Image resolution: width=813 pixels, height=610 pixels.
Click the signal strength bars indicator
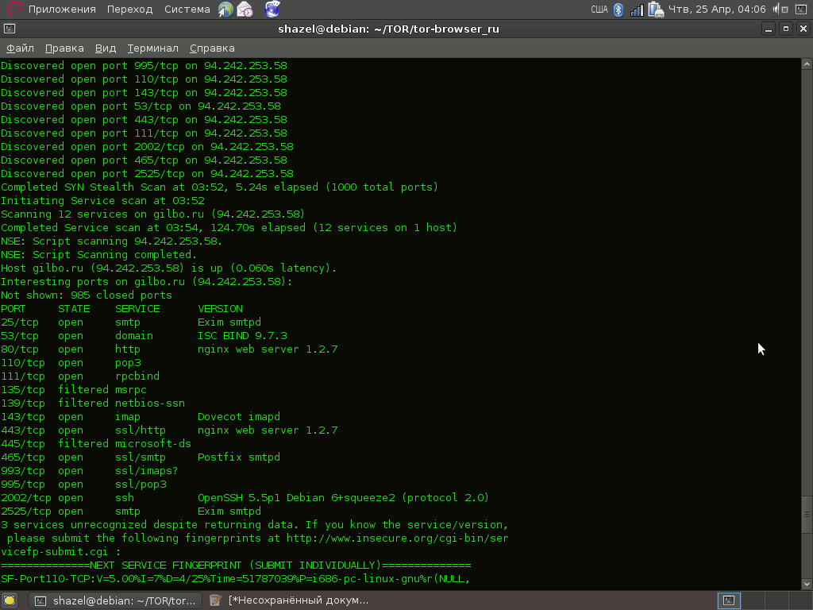[x=637, y=10]
